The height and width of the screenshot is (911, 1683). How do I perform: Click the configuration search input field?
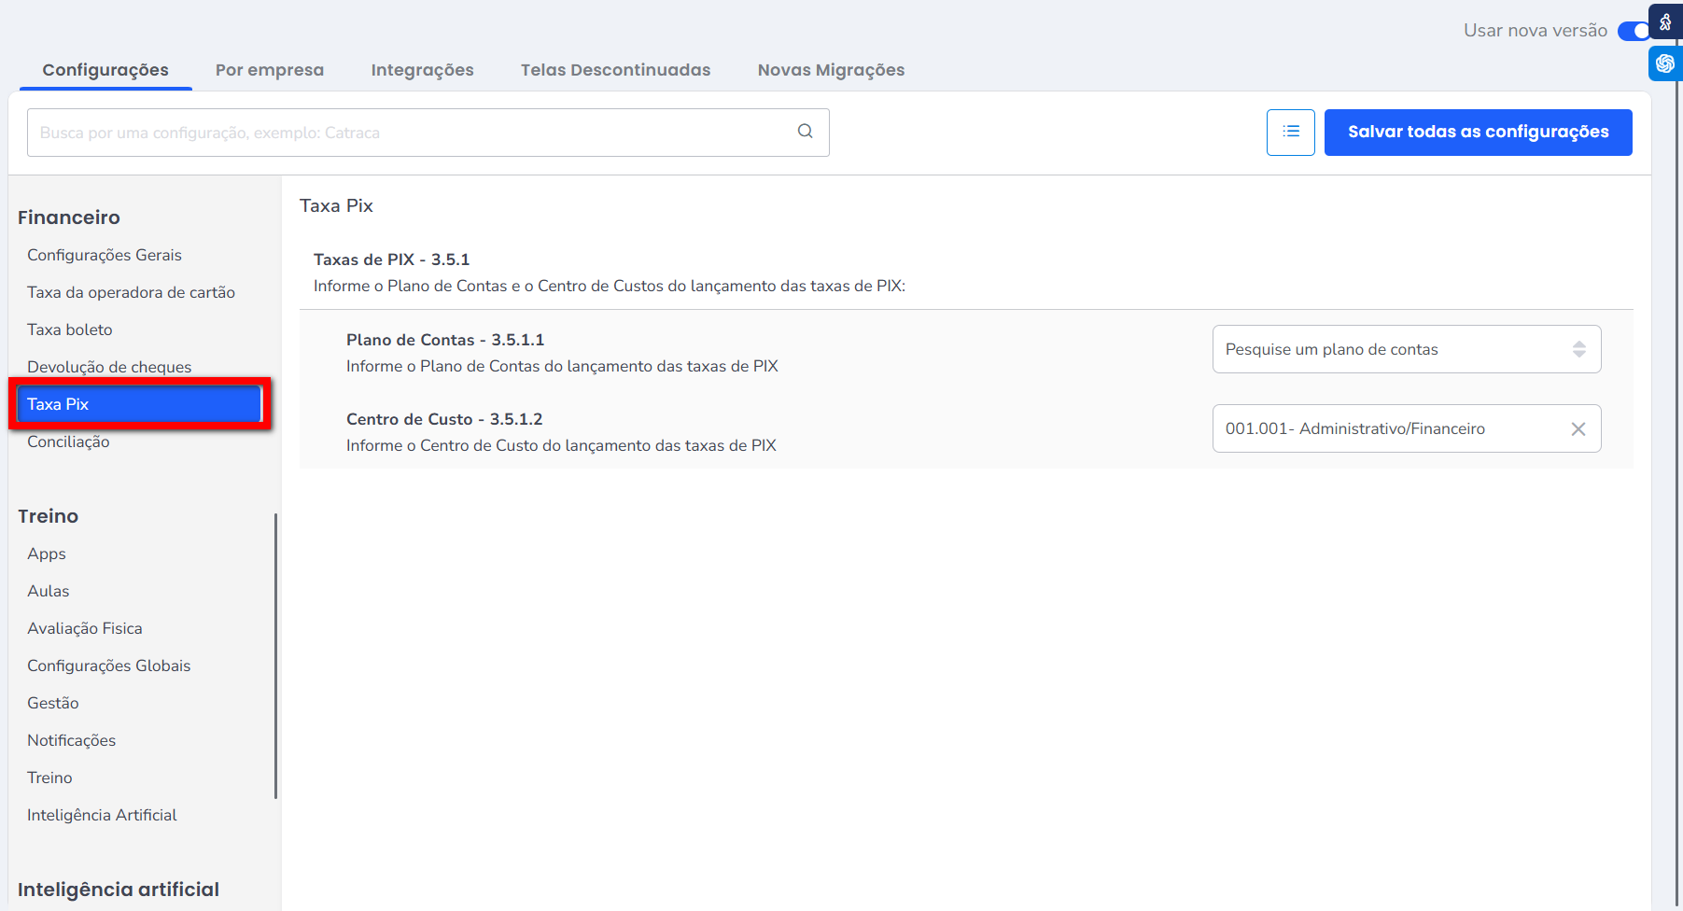411,133
